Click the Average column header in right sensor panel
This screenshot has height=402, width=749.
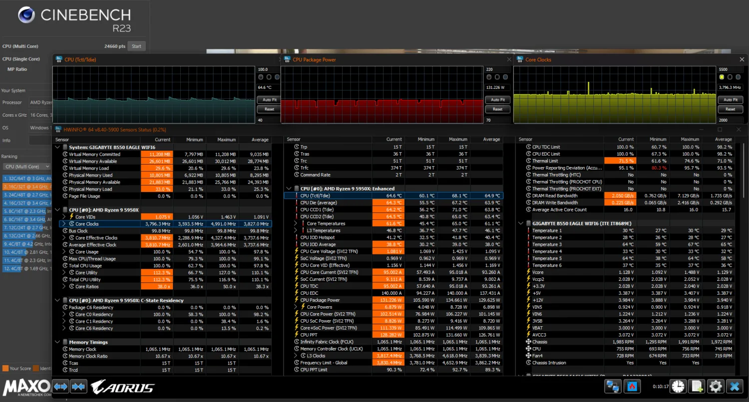[x=724, y=140]
